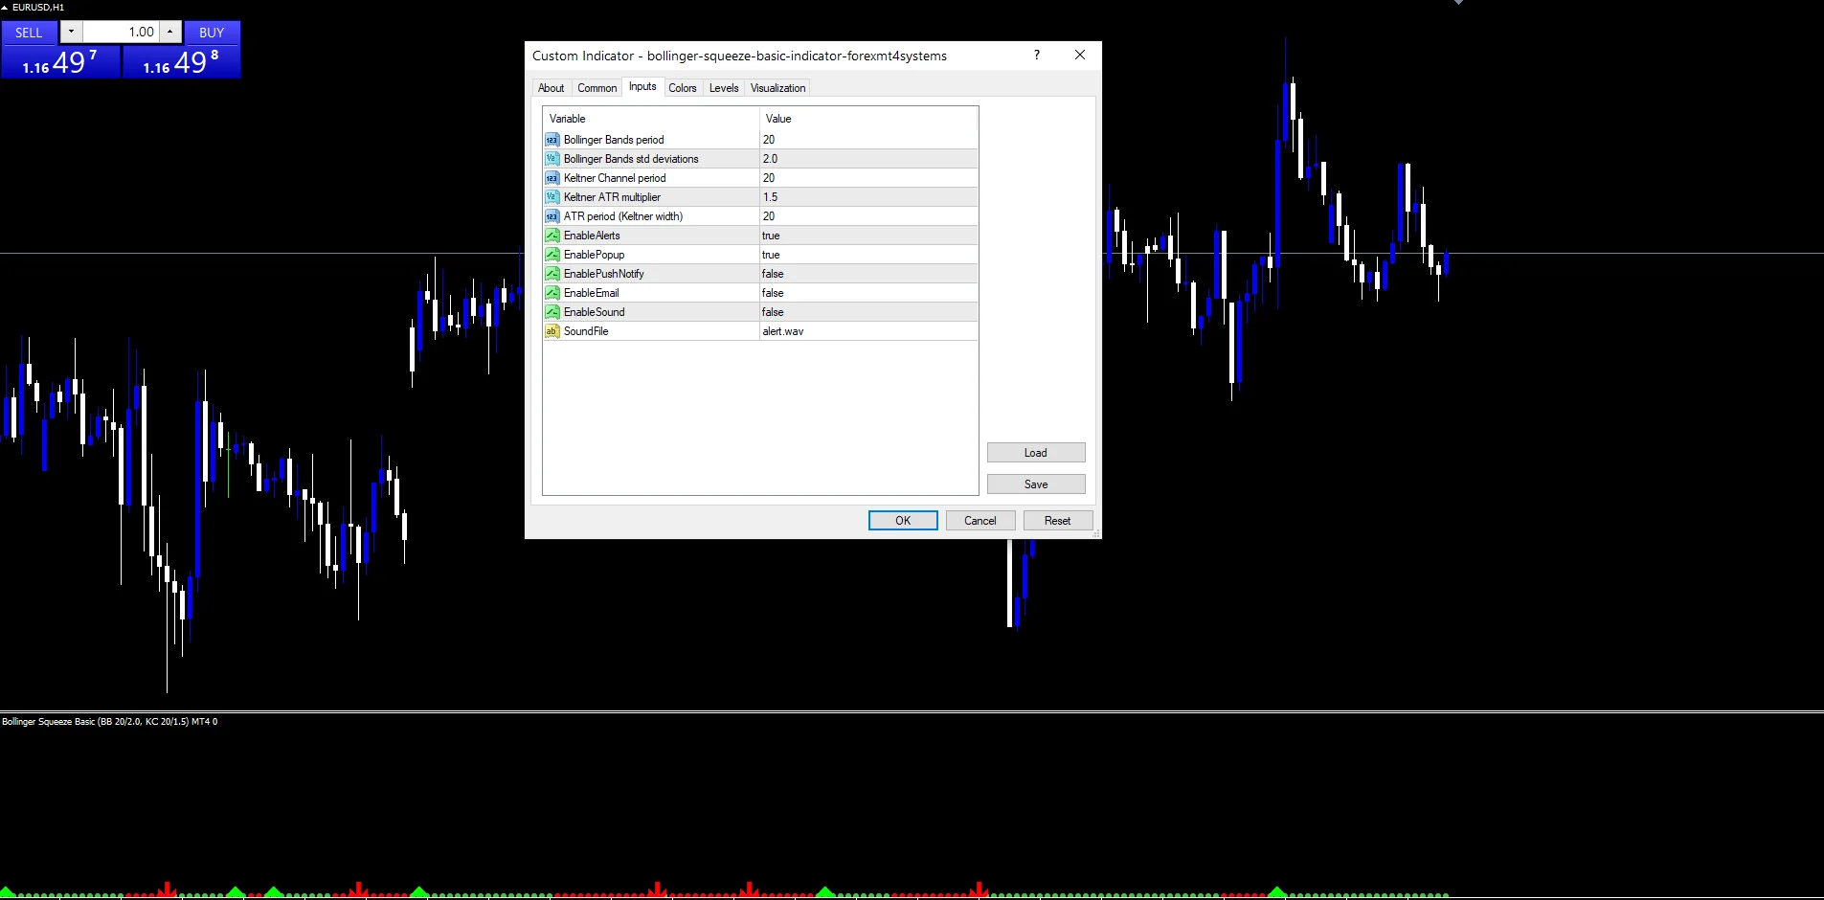Image resolution: width=1824 pixels, height=900 pixels.
Task: Select the false value for EnableSound
Action: click(868, 312)
